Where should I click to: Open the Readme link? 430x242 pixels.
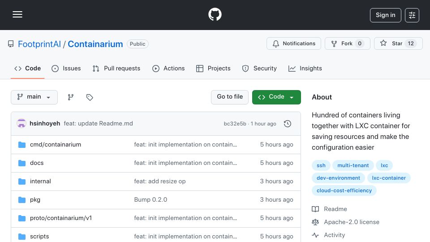(x=335, y=209)
